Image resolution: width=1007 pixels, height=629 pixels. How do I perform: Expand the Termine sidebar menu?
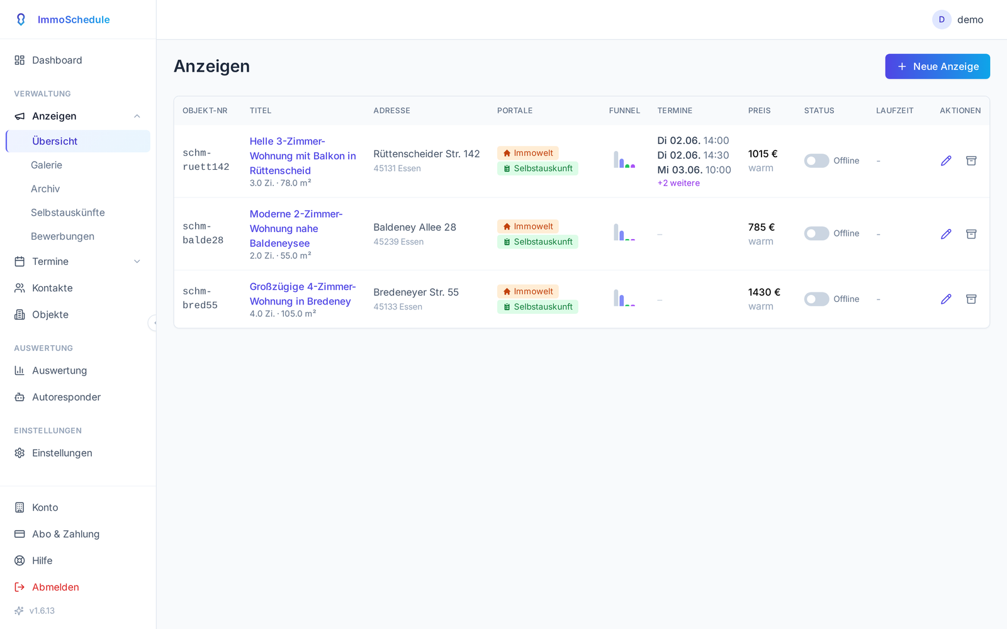coord(137,262)
